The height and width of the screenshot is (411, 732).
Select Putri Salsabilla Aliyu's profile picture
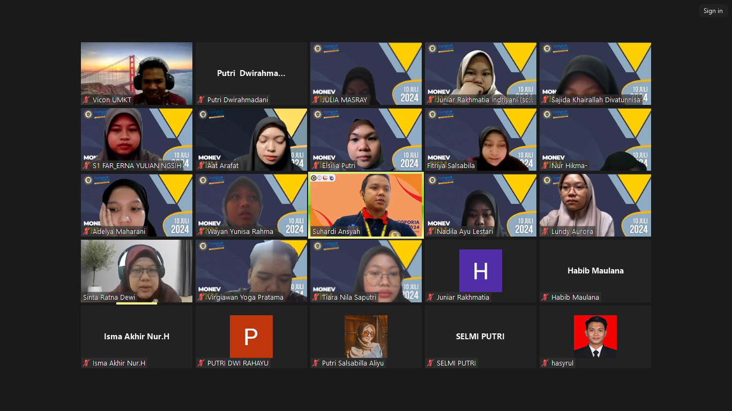click(365, 336)
